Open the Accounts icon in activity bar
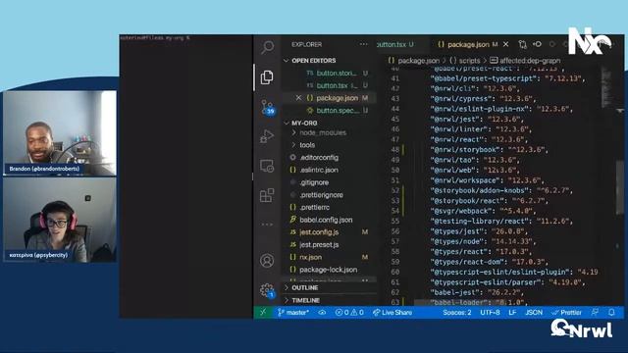This screenshot has height=353, width=628. pyautogui.click(x=267, y=261)
